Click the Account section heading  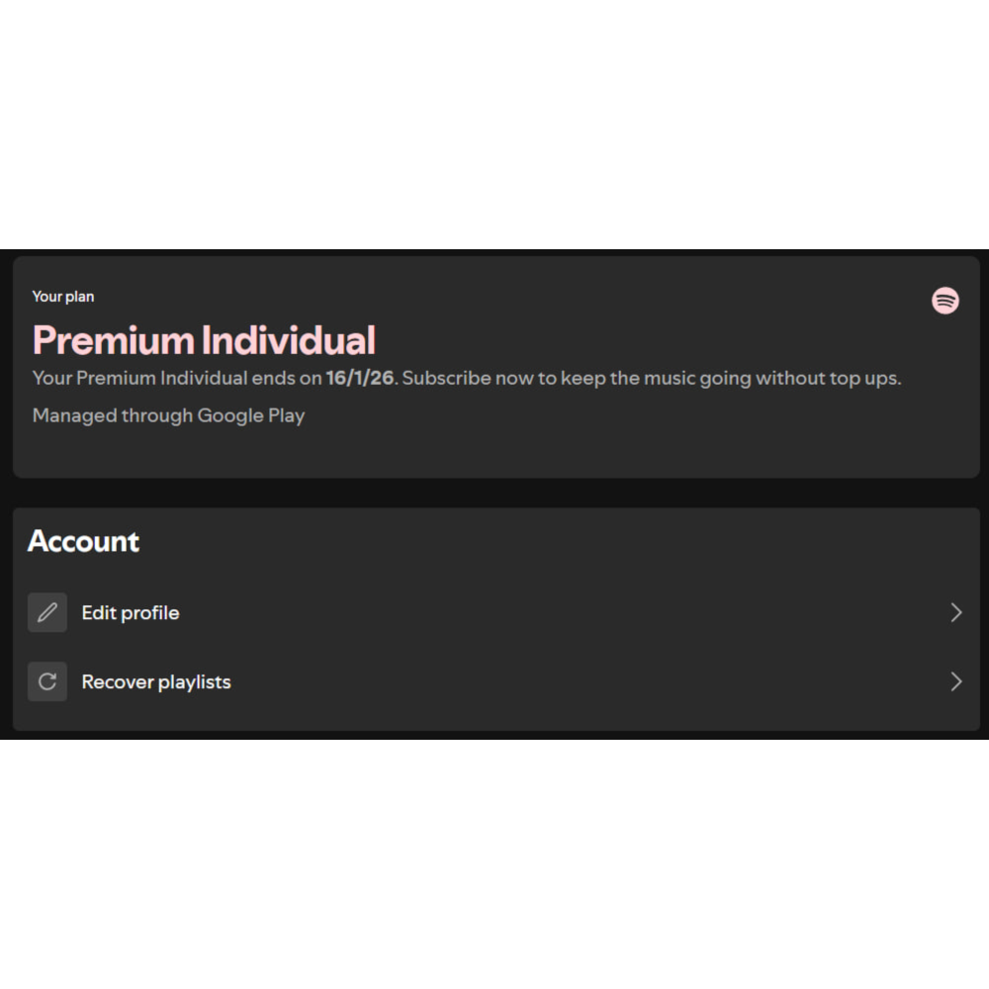[x=83, y=541]
